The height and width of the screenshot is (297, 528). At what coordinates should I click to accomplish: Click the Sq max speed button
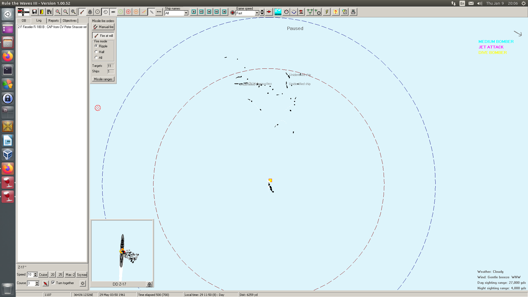click(x=82, y=274)
